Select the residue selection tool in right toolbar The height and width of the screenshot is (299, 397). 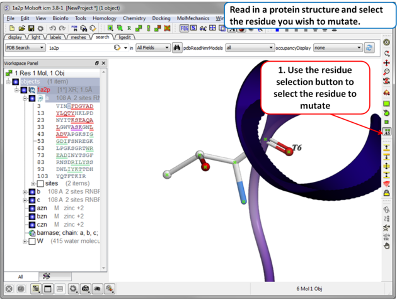tap(386, 132)
